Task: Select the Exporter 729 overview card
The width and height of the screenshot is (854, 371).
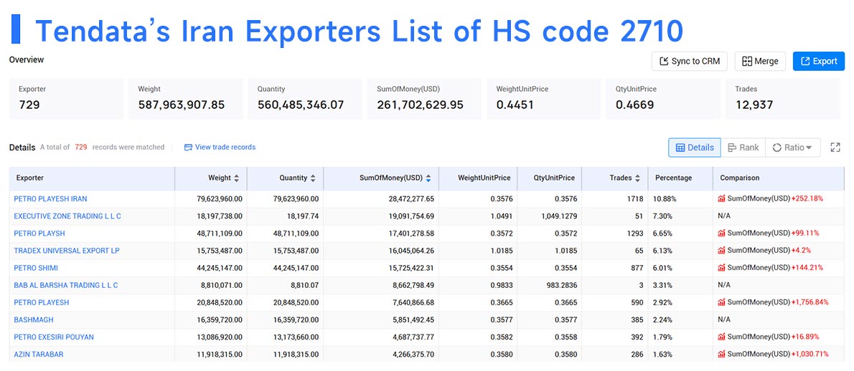Action: coord(66,99)
